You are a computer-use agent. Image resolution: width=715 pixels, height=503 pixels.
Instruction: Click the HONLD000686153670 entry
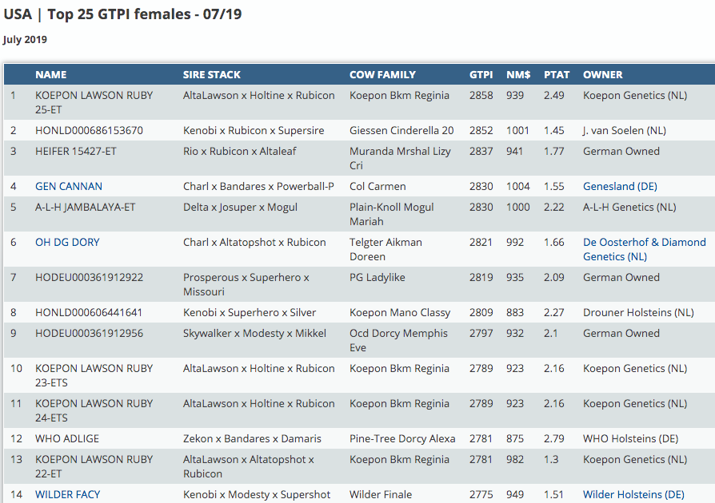tap(89, 130)
